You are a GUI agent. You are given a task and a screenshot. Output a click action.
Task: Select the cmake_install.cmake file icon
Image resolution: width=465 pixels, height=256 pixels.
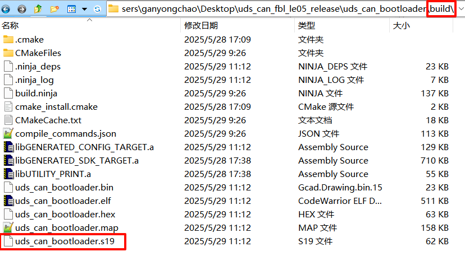tap(8, 107)
